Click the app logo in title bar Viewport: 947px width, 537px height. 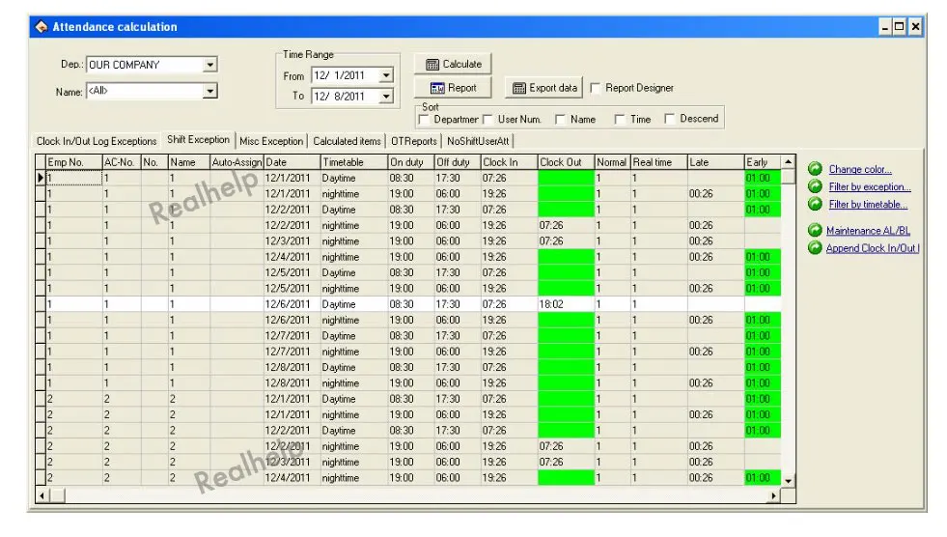(x=42, y=27)
